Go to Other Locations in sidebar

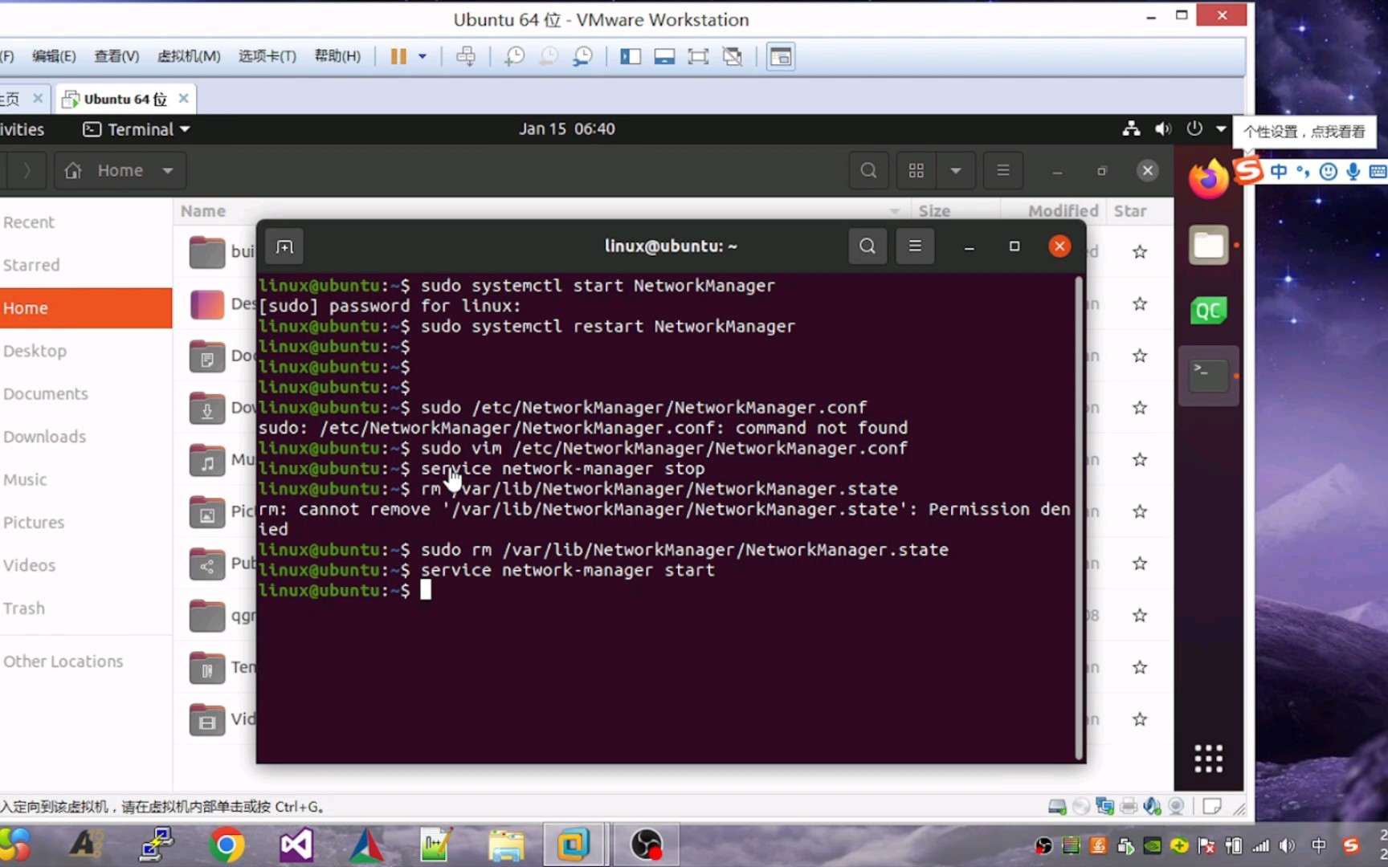point(63,661)
